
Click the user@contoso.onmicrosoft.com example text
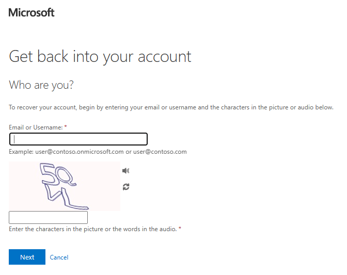[80, 152]
